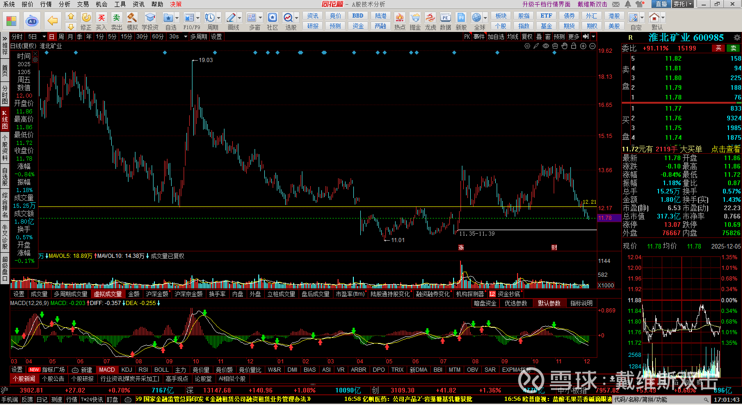742x405 pixels.
Task: Open the 分析 menu
Action: (64, 4)
